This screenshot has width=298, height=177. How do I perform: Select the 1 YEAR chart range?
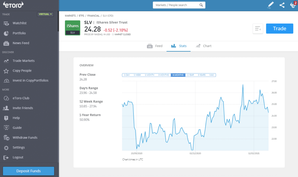[191, 75]
